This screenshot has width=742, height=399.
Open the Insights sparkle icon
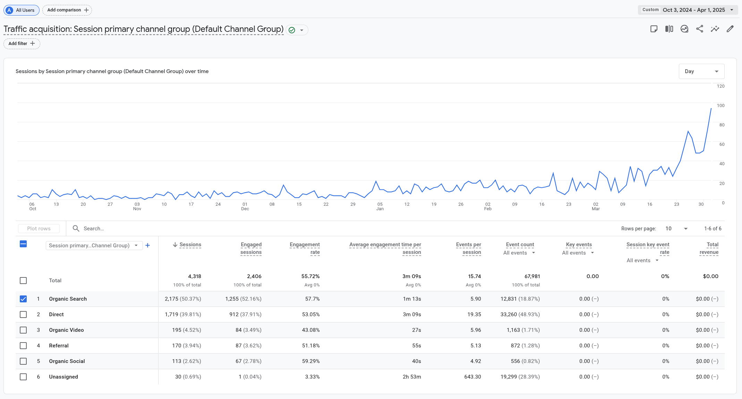coord(715,29)
